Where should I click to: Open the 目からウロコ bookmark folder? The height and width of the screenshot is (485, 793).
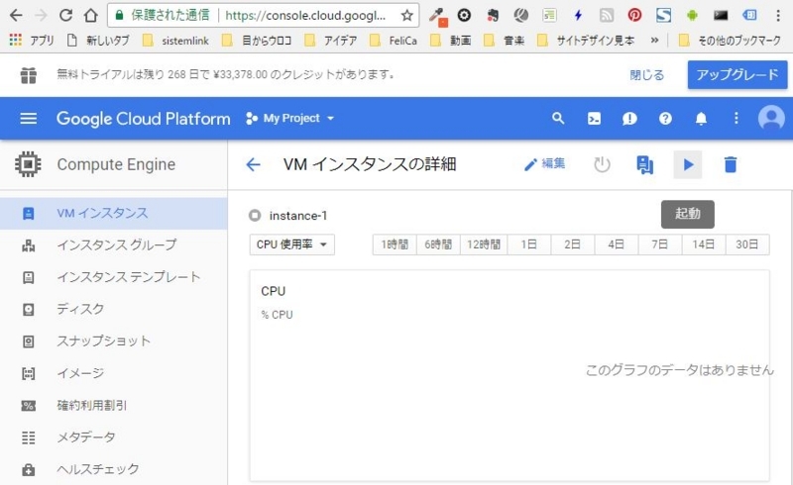pos(257,41)
